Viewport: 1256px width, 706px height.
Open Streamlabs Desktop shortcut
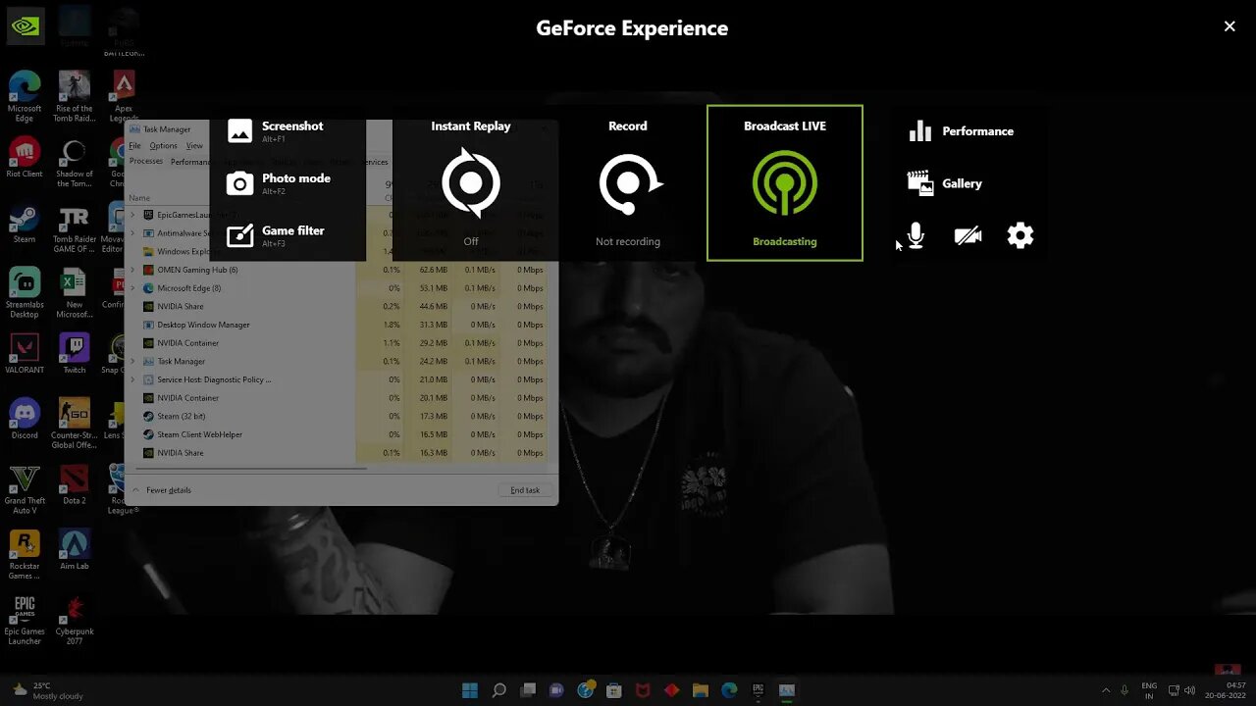25,292
